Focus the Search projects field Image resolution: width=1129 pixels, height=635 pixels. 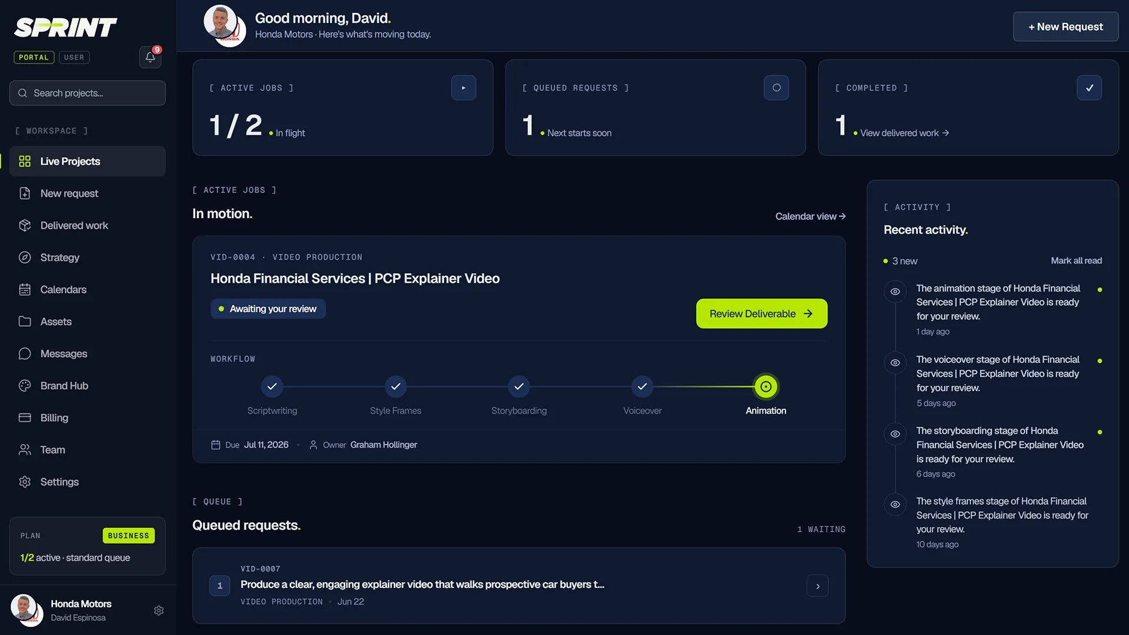[x=88, y=93]
